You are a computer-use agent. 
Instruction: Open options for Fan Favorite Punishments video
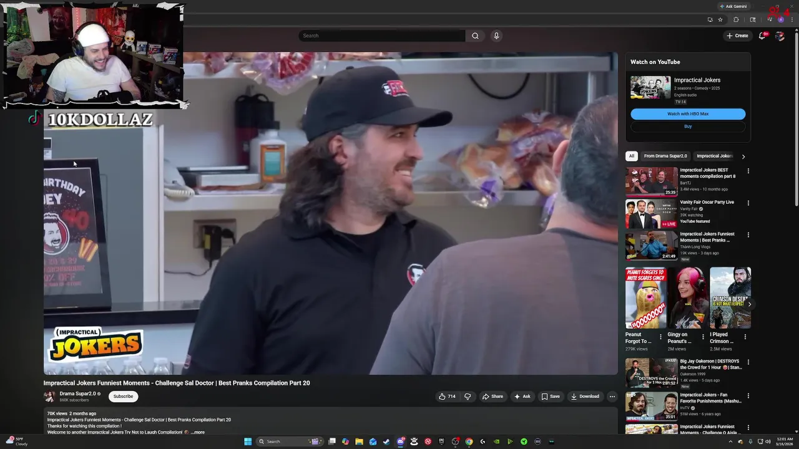pos(748,395)
